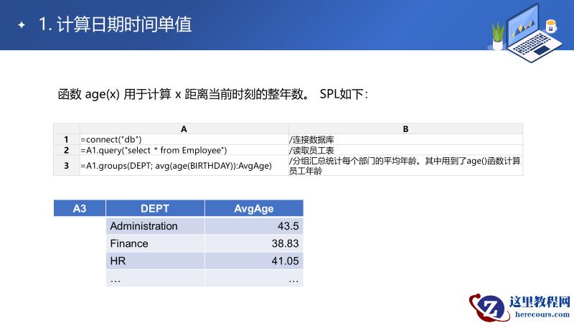
Task: Select column header A in the SPL grid
Action: click(184, 129)
